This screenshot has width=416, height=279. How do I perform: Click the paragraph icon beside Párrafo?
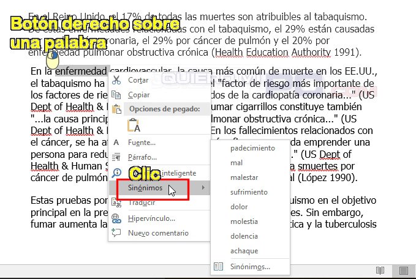click(116, 157)
